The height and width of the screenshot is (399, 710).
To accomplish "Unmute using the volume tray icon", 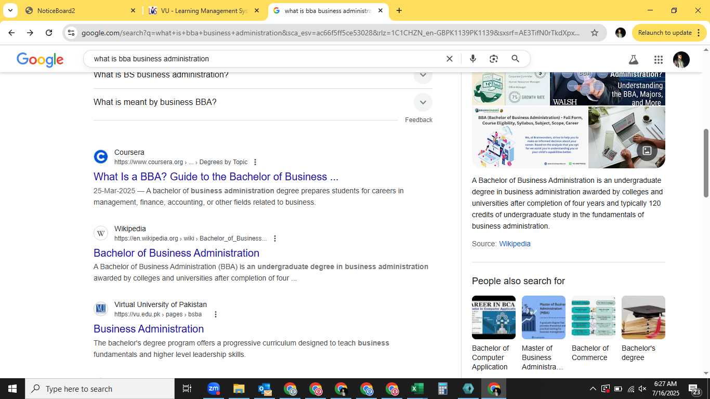I will click(642, 389).
